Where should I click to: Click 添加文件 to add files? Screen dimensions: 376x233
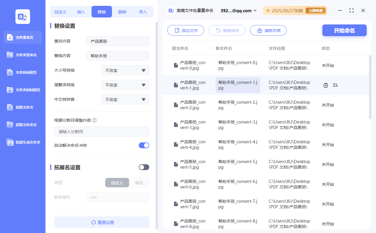tap(186, 30)
